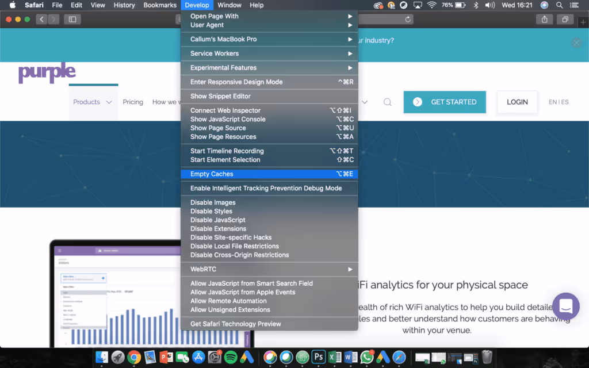Toggle Disable Local File Restrictions

269,246
